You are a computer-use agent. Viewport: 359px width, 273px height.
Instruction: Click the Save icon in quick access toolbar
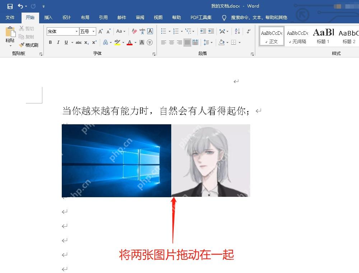10,6
